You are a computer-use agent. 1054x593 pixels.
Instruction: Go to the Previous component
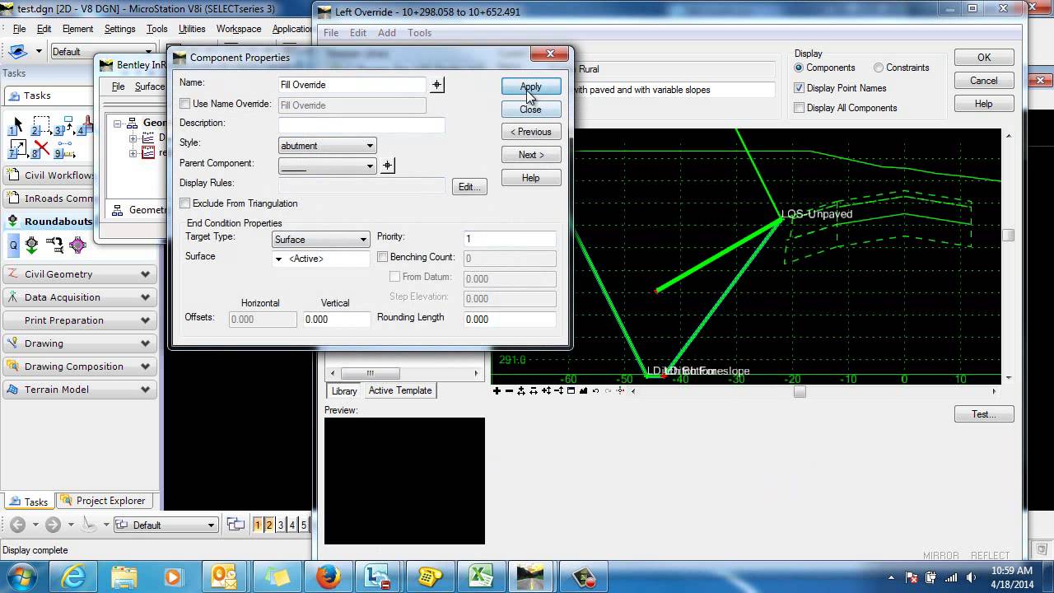click(x=531, y=132)
